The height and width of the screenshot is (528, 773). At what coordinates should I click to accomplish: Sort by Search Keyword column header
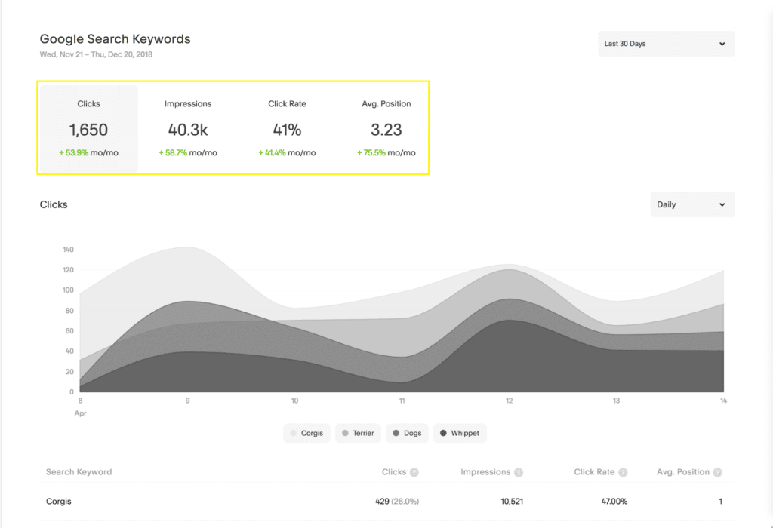pyautogui.click(x=79, y=472)
